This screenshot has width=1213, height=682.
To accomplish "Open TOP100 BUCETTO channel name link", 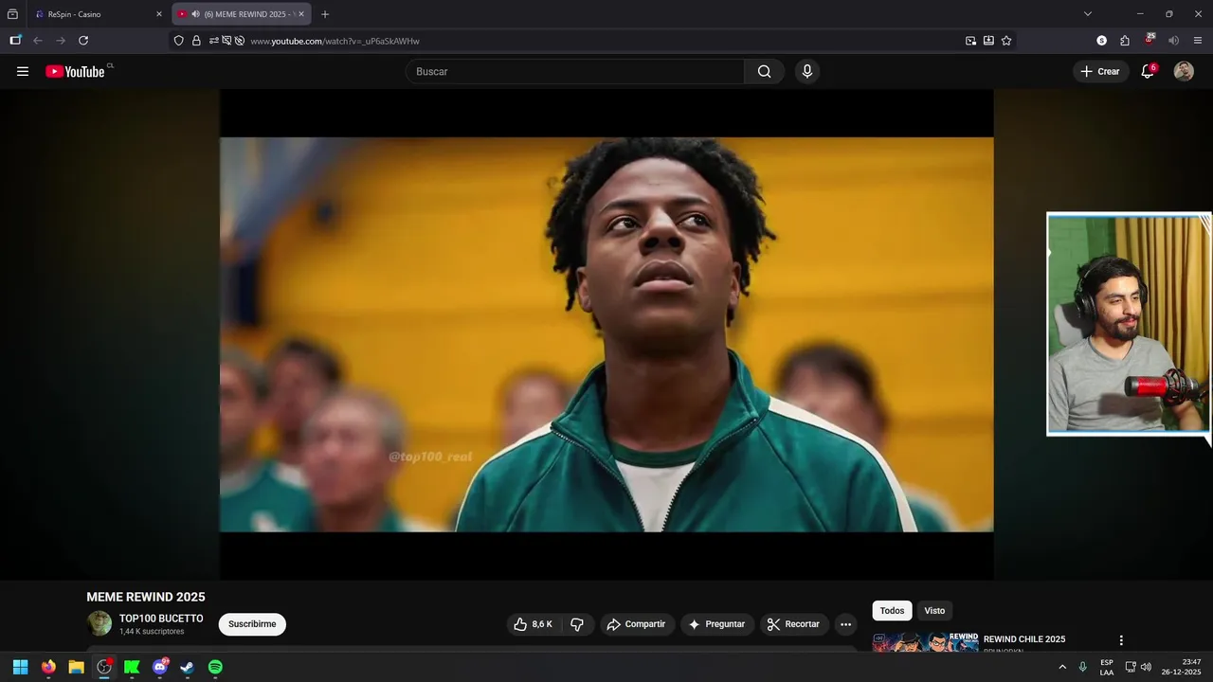I will click(161, 619).
